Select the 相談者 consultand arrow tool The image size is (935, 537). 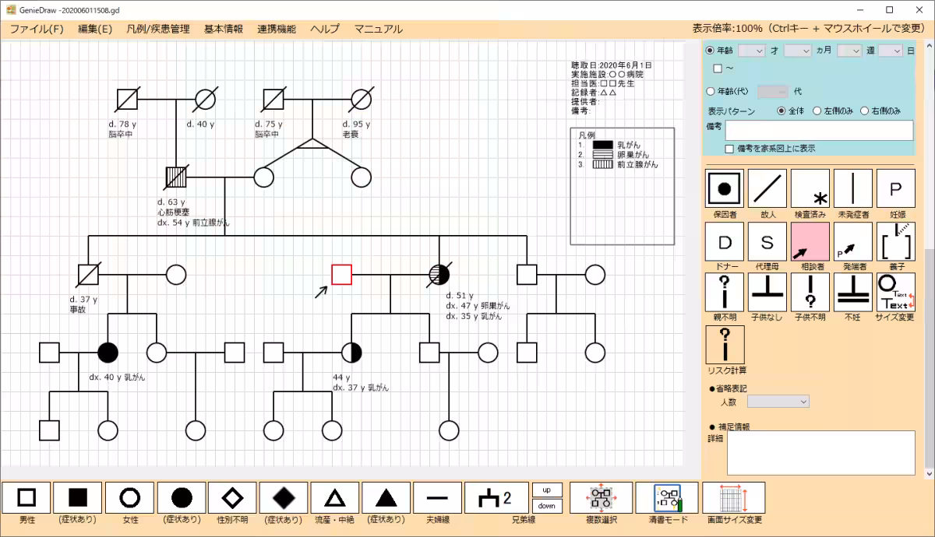(x=810, y=241)
